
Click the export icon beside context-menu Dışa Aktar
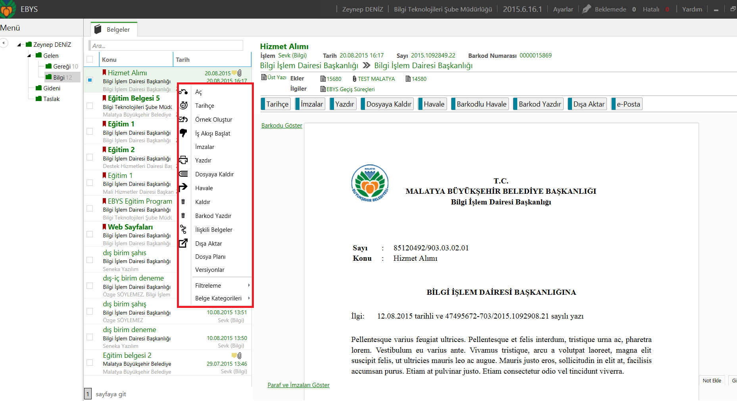click(x=183, y=243)
